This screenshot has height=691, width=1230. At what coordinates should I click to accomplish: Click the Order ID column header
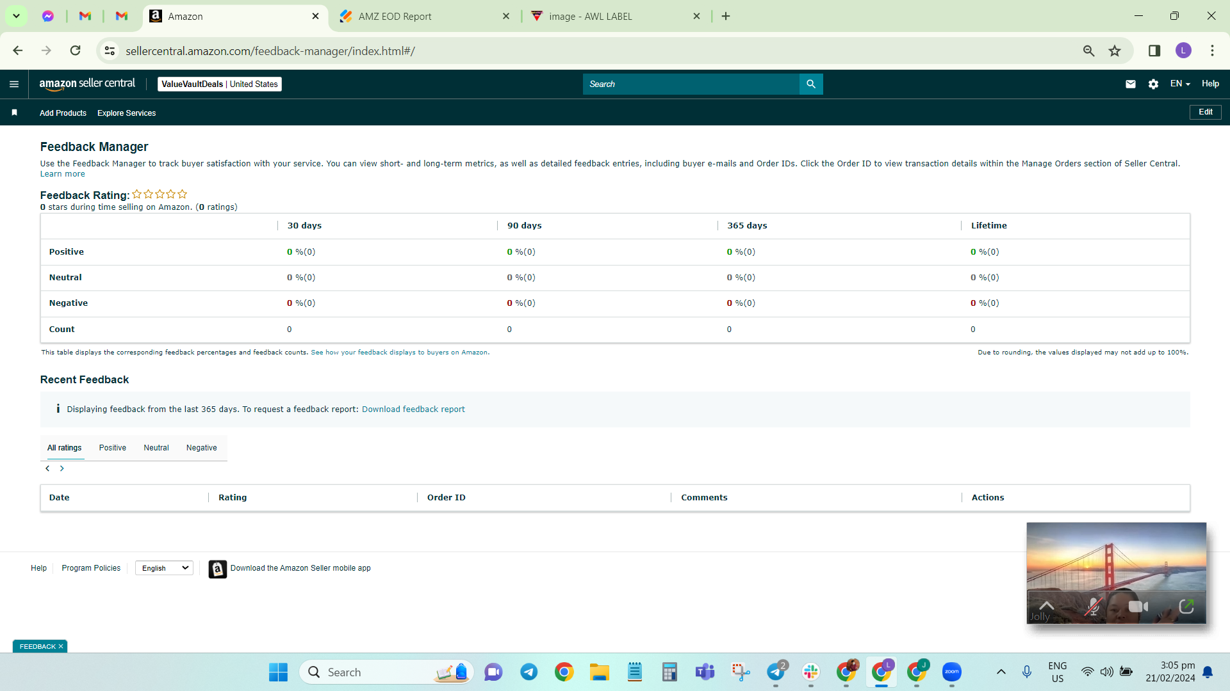tap(447, 498)
